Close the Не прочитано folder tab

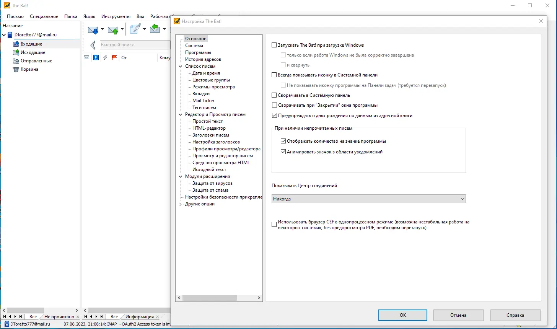click(x=78, y=317)
